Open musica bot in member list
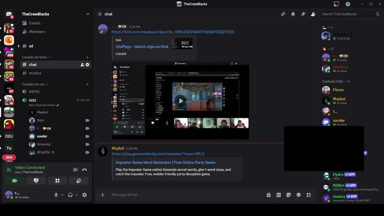Screen dimensions: 384x216 350,198
